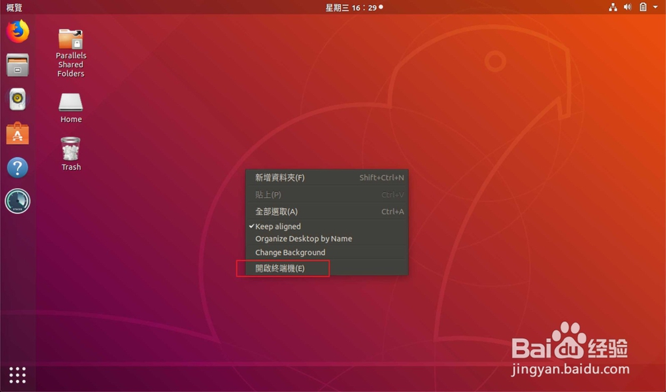Show applications grid button
Screen dimensions: 666x392
coord(17,375)
